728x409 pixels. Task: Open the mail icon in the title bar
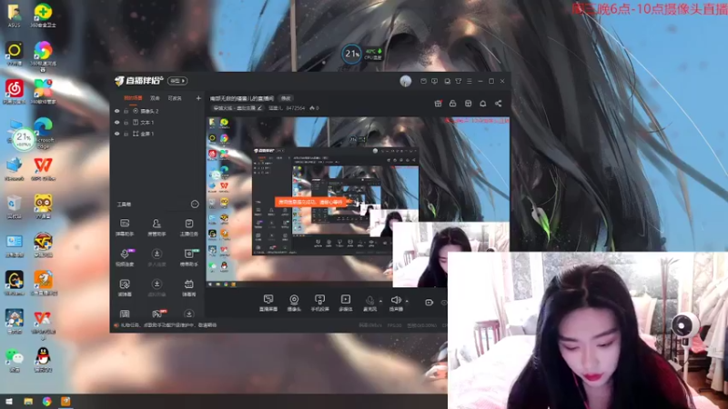coord(423,81)
